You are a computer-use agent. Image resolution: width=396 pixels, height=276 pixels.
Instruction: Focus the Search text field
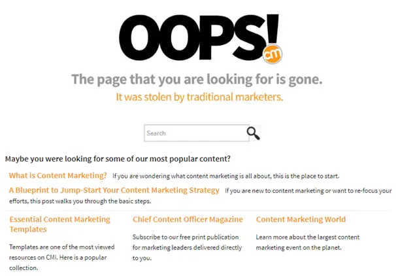196,133
